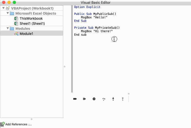Click the VBAProject project icon
Image resolution: width=191 pixels, height=128 pixels.
click(x=8, y=8)
